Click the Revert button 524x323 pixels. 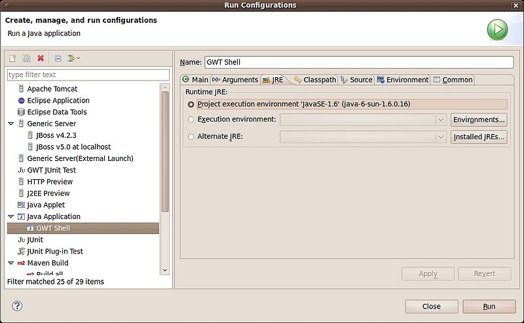tap(485, 273)
